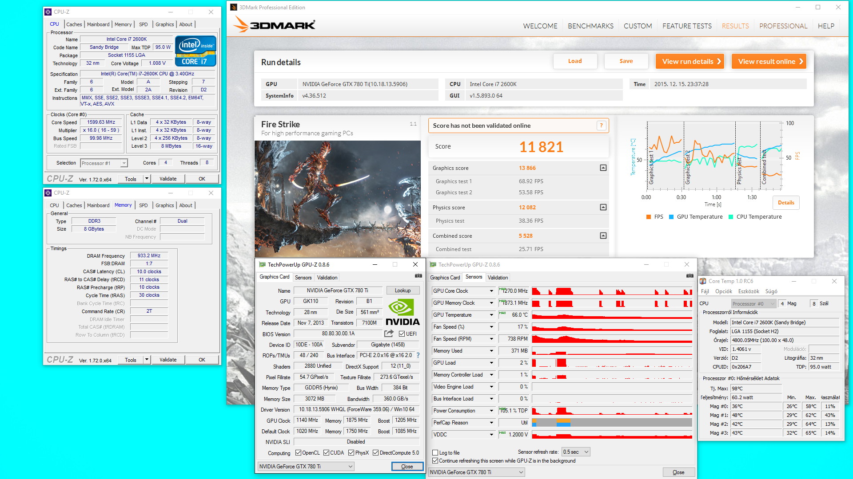Uncheck the continue refreshing in background option
The image size is (853, 479).
[x=435, y=461]
